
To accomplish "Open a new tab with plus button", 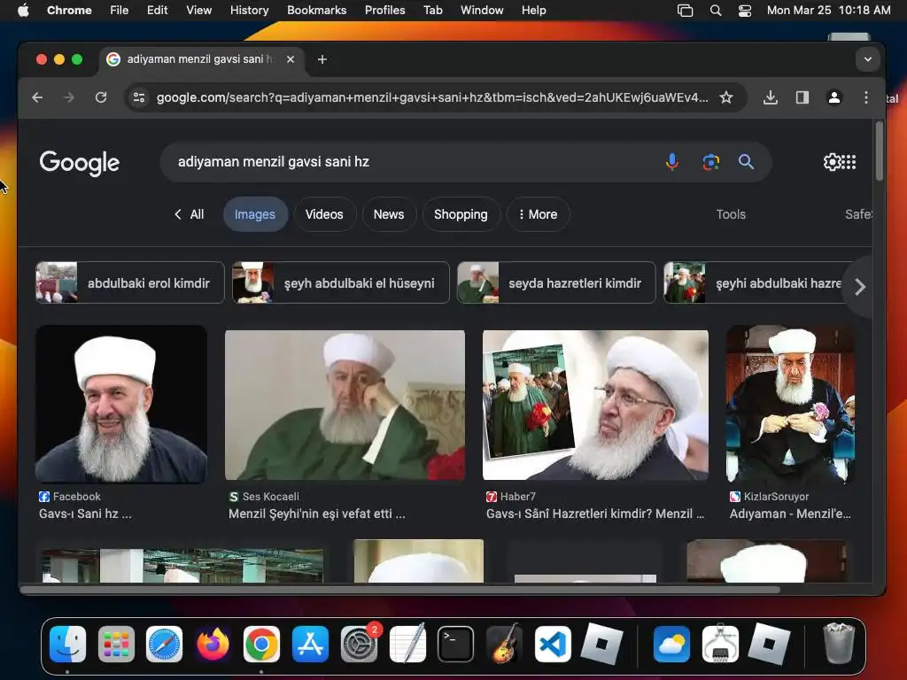I will [322, 59].
